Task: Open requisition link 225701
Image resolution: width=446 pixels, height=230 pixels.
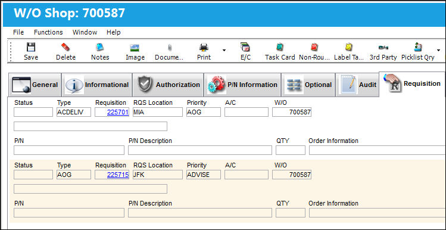Action: click(x=118, y=112)
